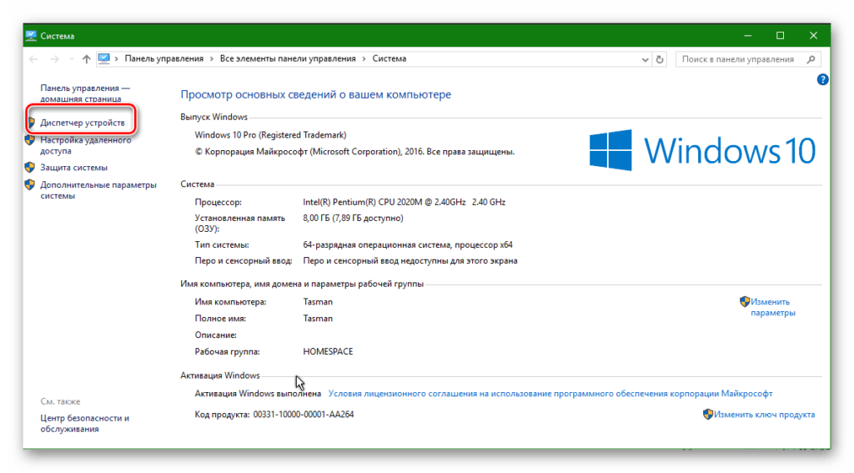Click 'Изменить ключ продукта' link

point(763,415)
